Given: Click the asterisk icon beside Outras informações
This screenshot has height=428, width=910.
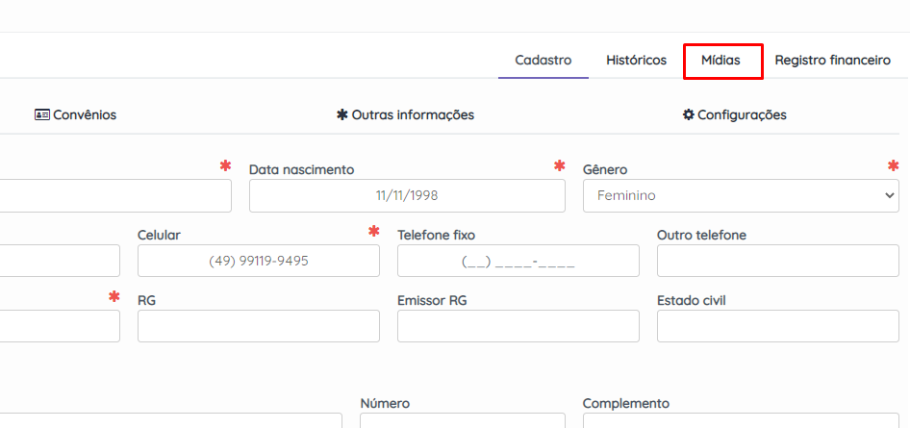Looking at the screenshot, I should pyautogui.click(x=341, y=114).
